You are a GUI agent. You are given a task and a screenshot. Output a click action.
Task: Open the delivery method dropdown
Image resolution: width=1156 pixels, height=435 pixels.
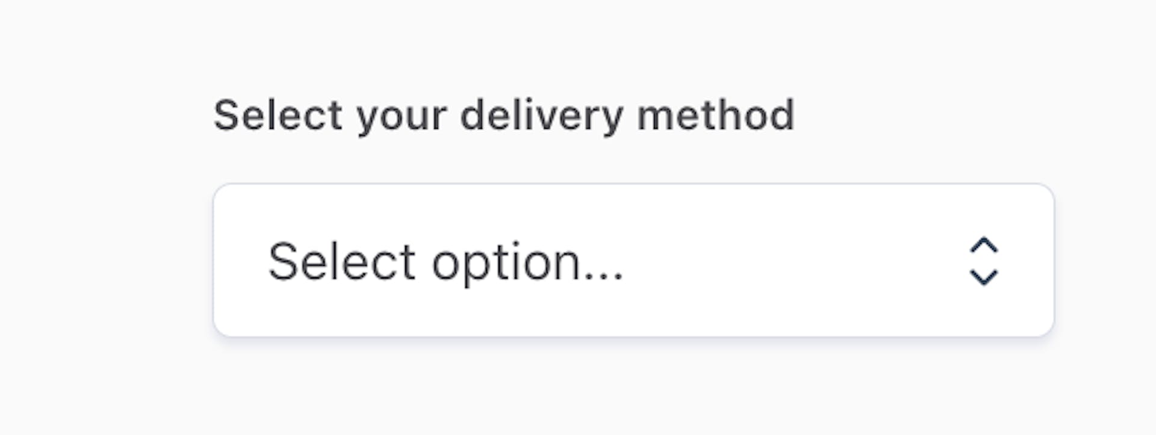pos(633,261)
